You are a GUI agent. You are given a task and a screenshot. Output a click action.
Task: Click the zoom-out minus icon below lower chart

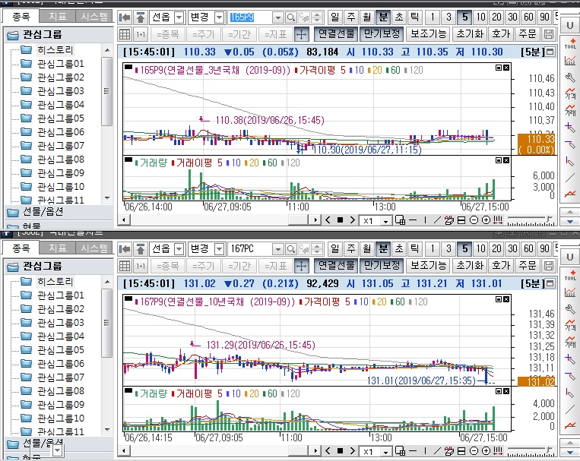pyautogui.click(x=474, y=451)
